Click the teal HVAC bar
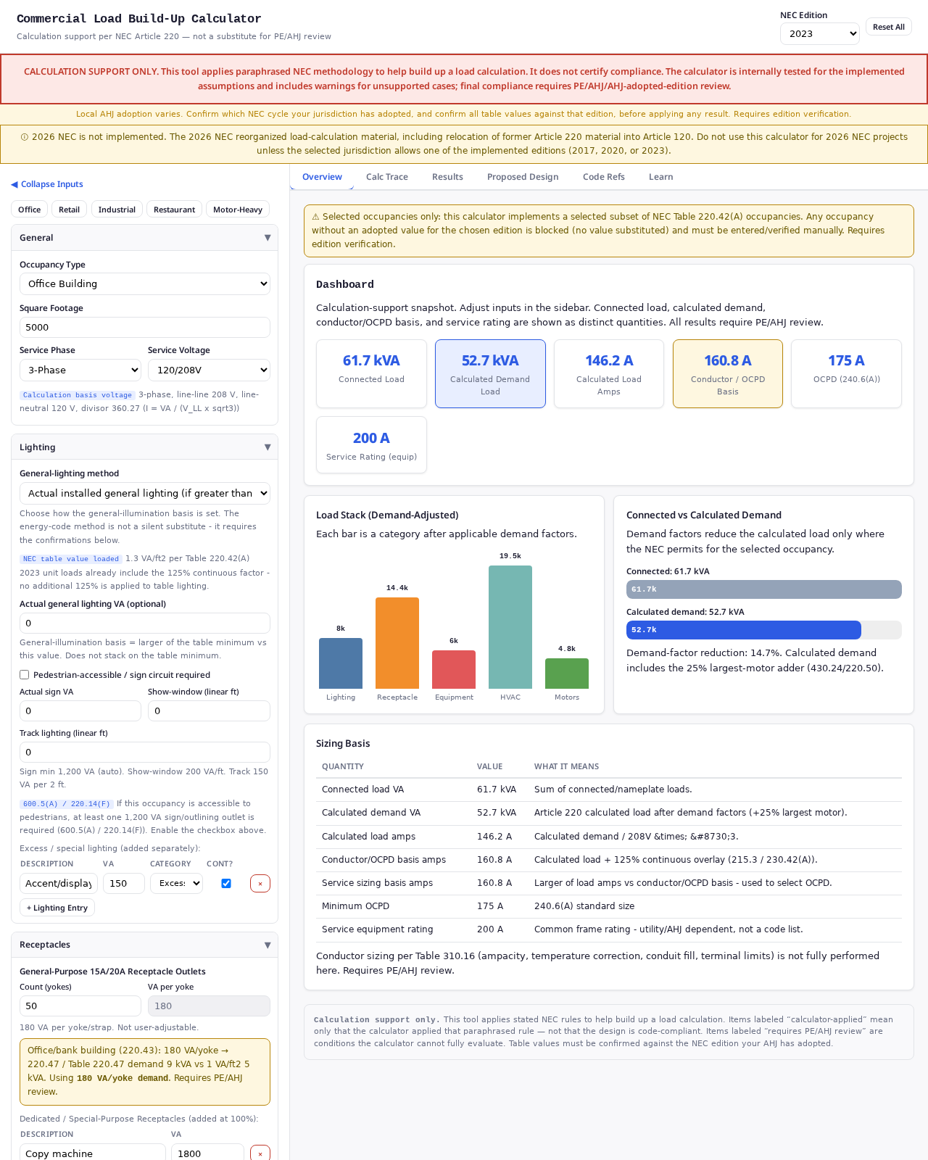The image size is (928, 1160). pos(510,627)
